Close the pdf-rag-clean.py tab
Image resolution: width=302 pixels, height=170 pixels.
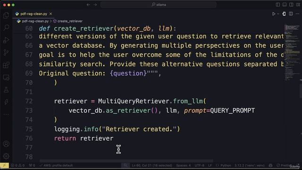pos(50,14)
